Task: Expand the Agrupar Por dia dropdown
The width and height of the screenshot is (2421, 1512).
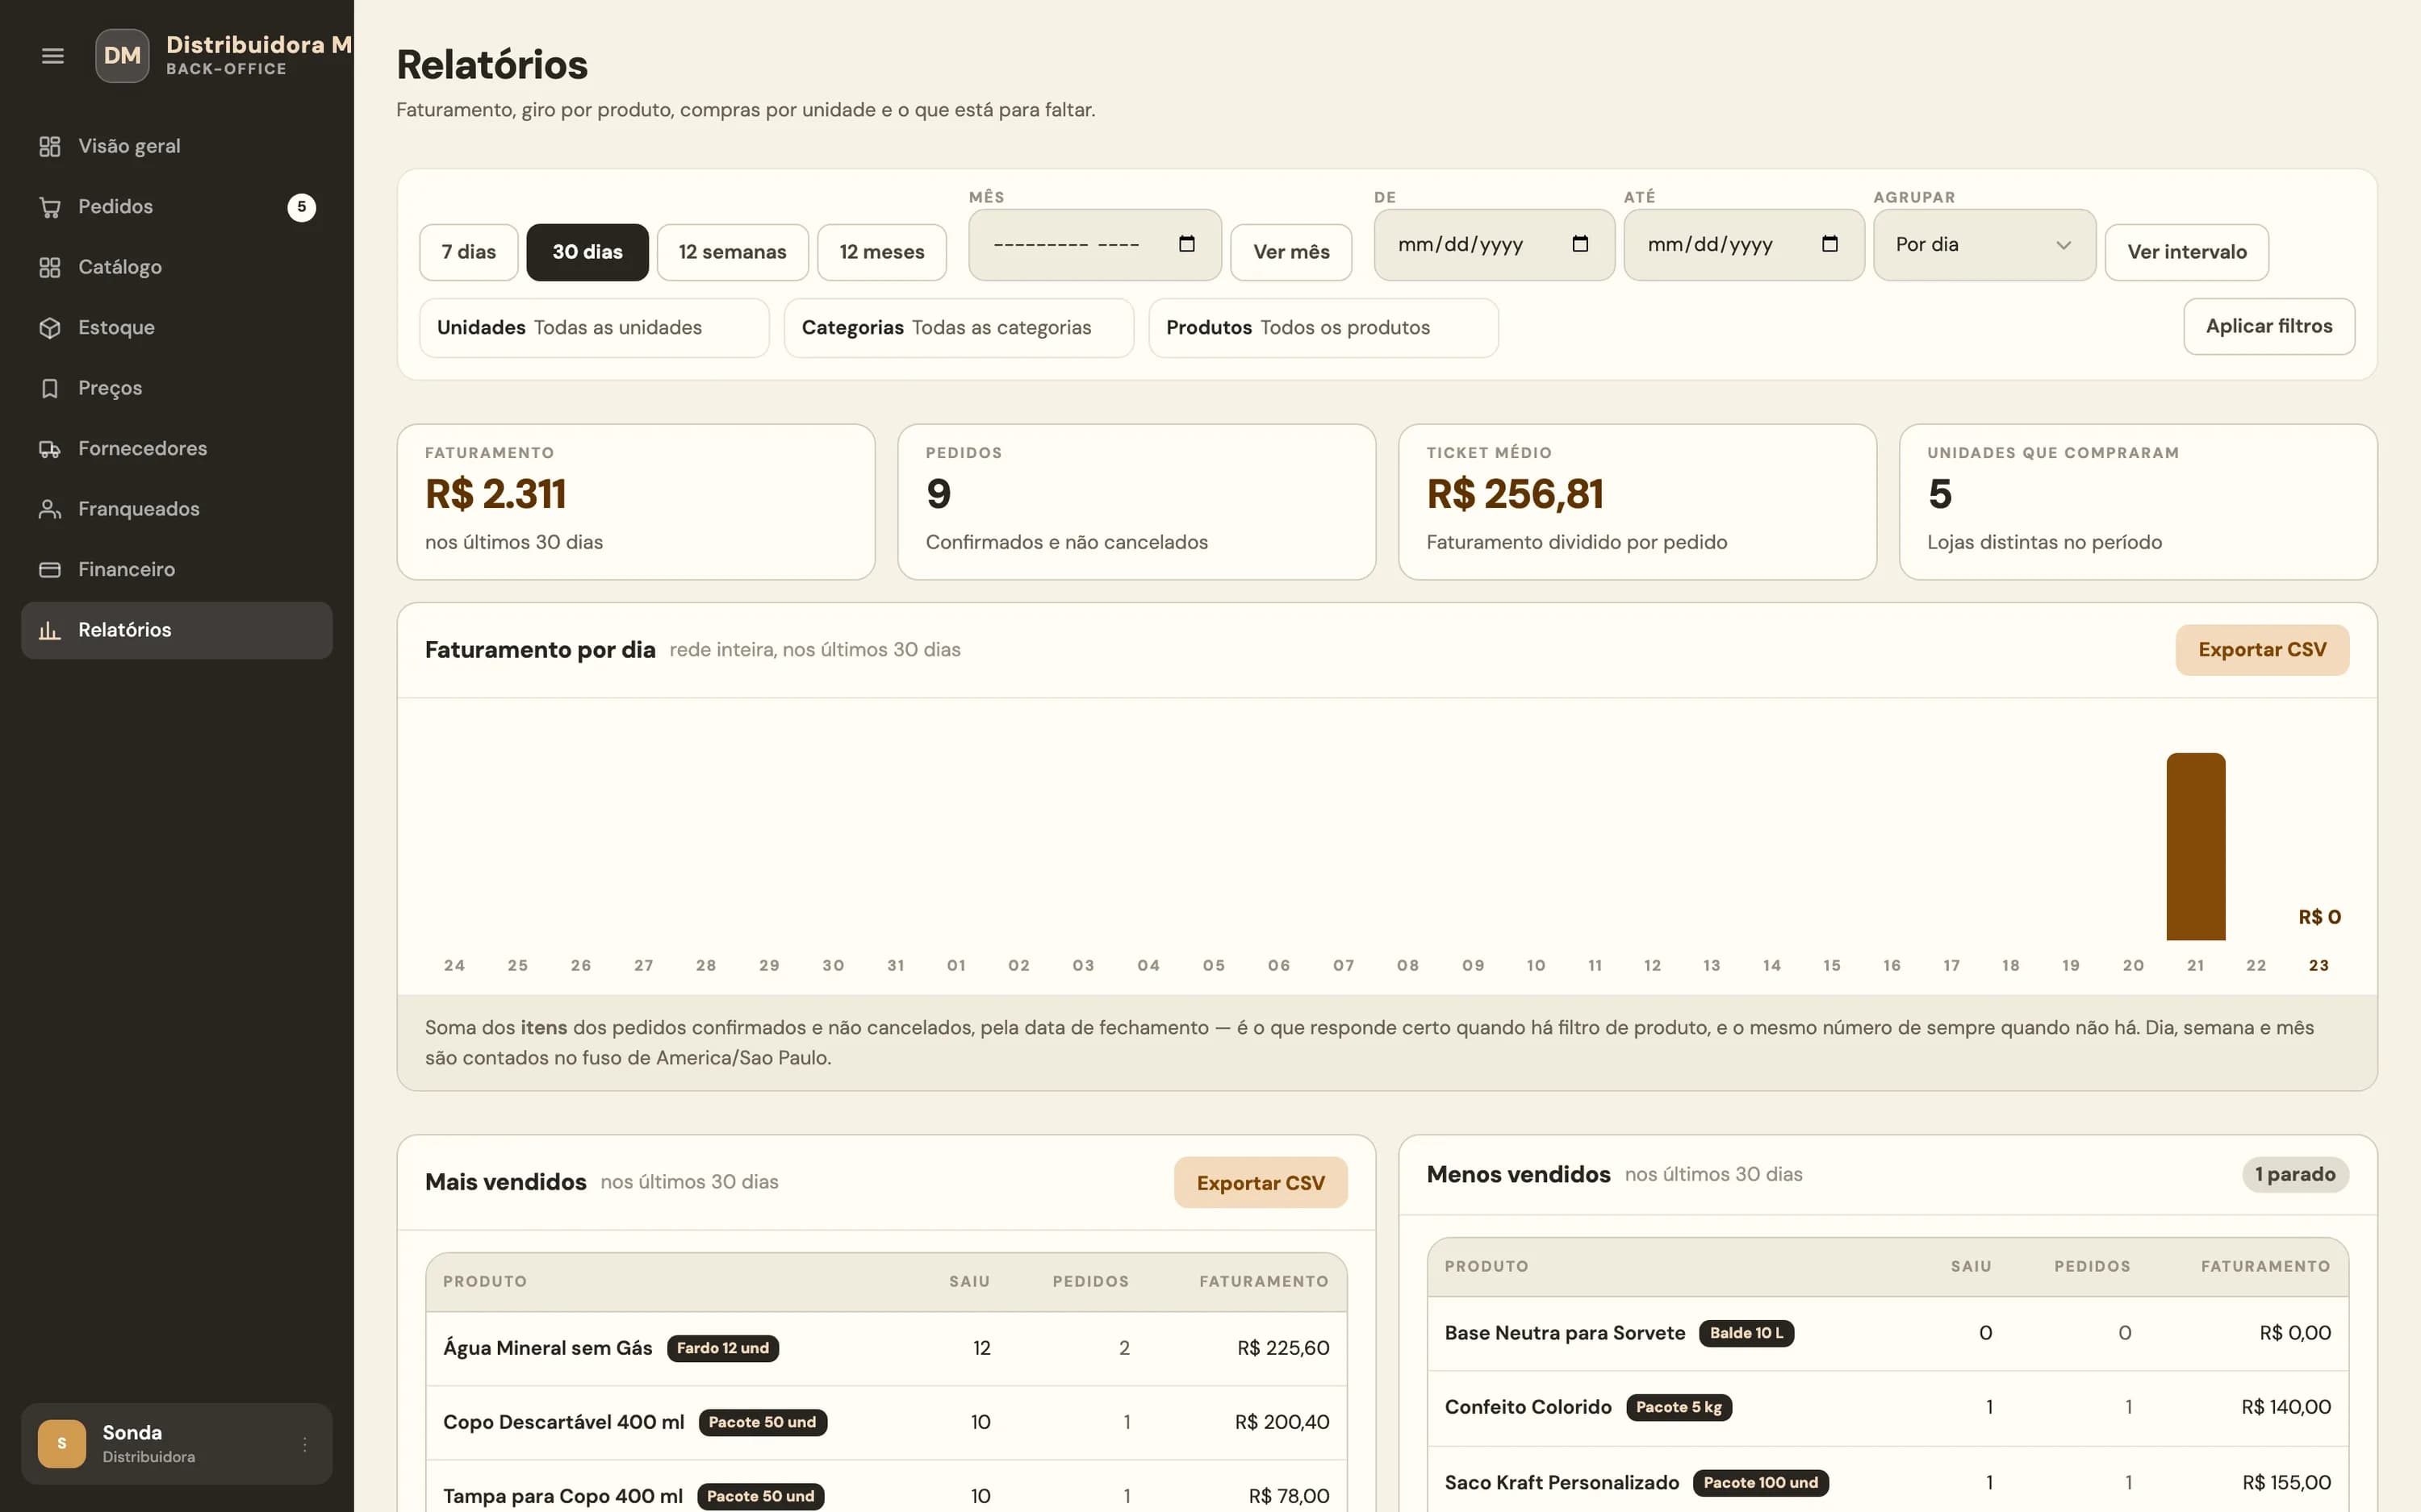Action: point(1984,245)
